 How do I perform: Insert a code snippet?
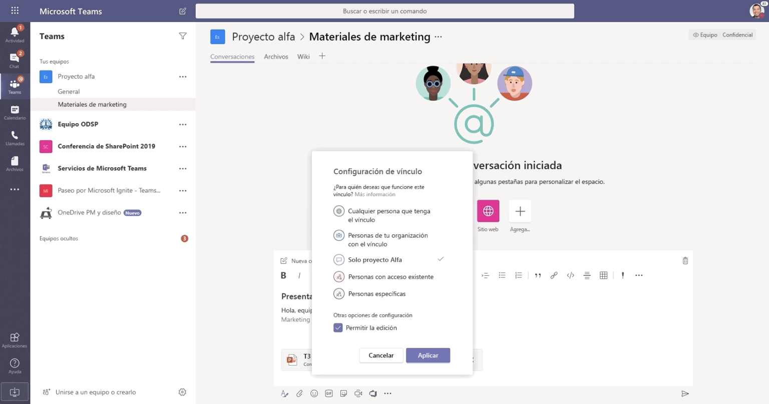(x=570, y=275)
